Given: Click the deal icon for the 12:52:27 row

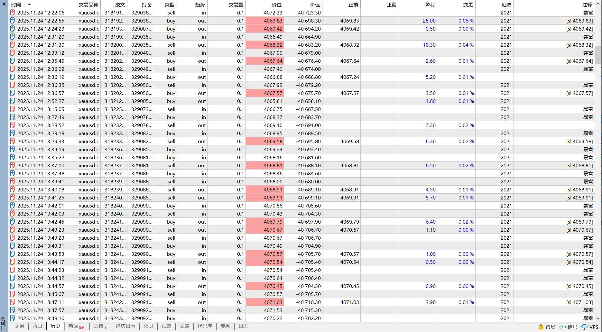Looking at the screenshot, I should [x=13, y=101].
